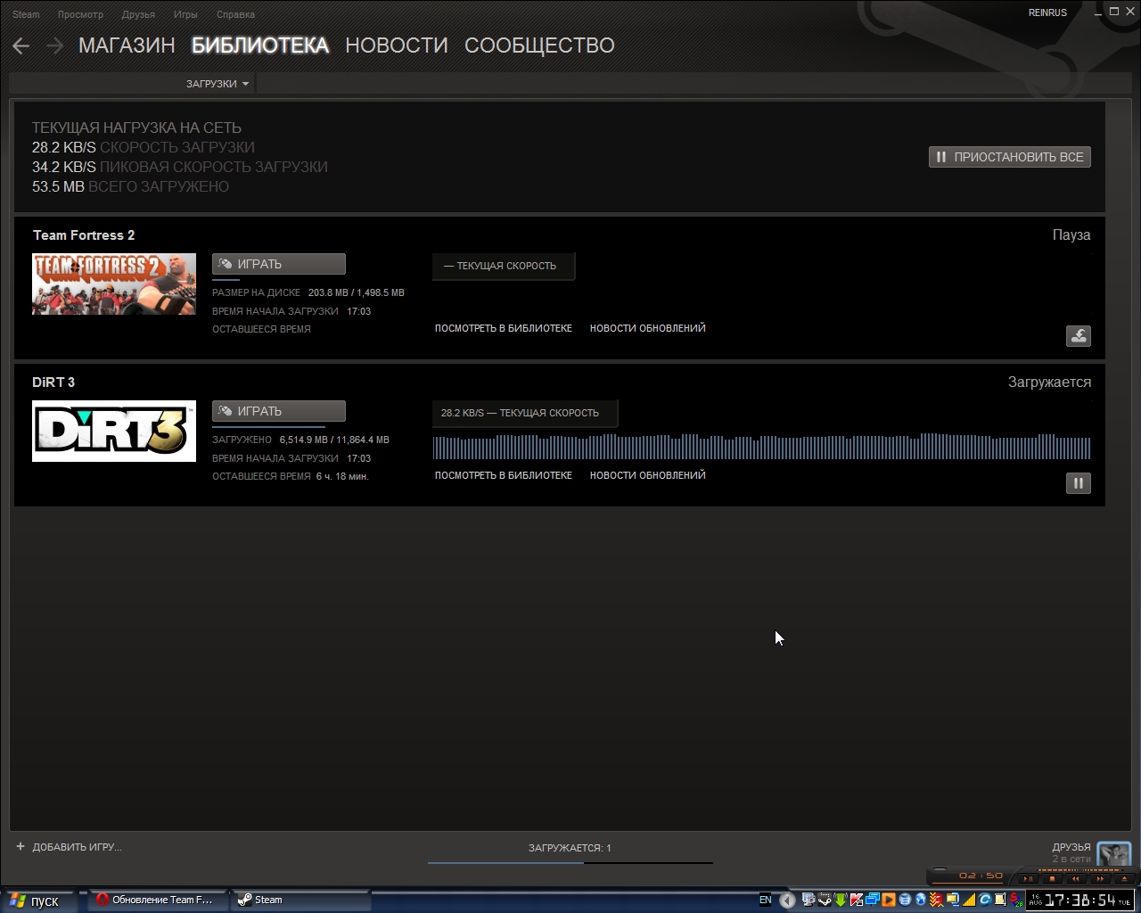
Task: Click the bottom download progress bar
Action: tap(570, 862)
